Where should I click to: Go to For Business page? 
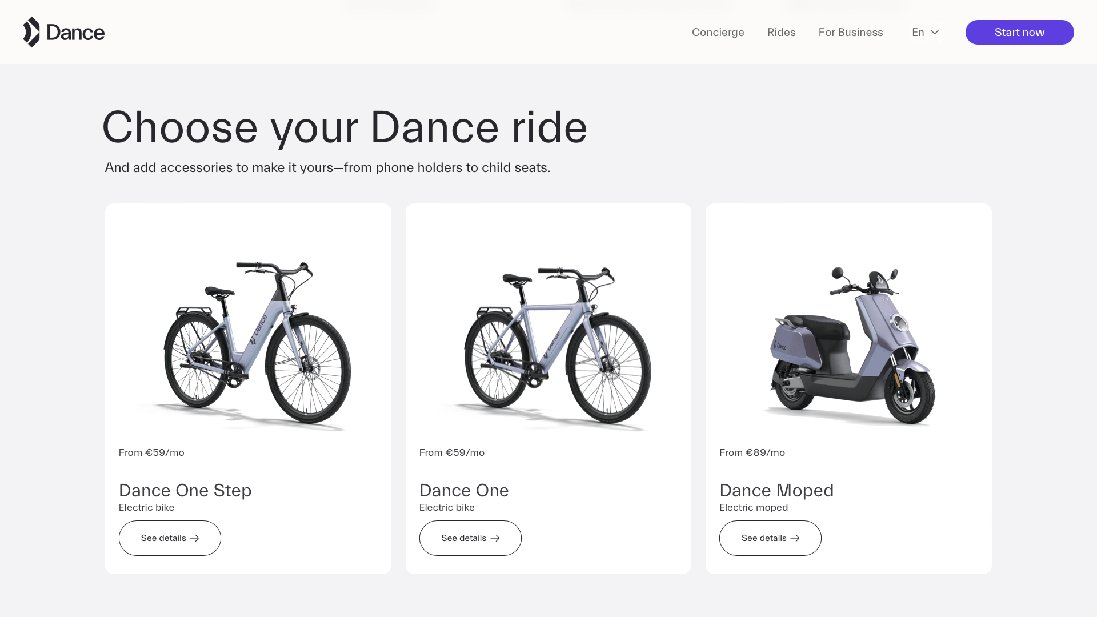pos(850,32)
